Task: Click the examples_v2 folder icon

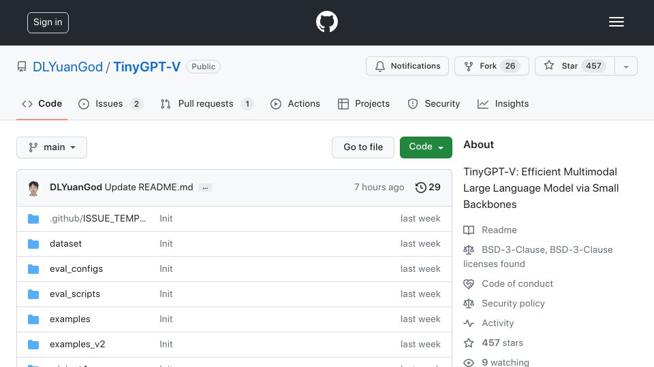Action: (33, 344)
